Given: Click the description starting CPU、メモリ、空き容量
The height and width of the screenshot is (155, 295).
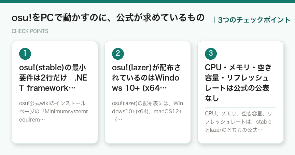Looking at the screenshot, I should point(238,122).
